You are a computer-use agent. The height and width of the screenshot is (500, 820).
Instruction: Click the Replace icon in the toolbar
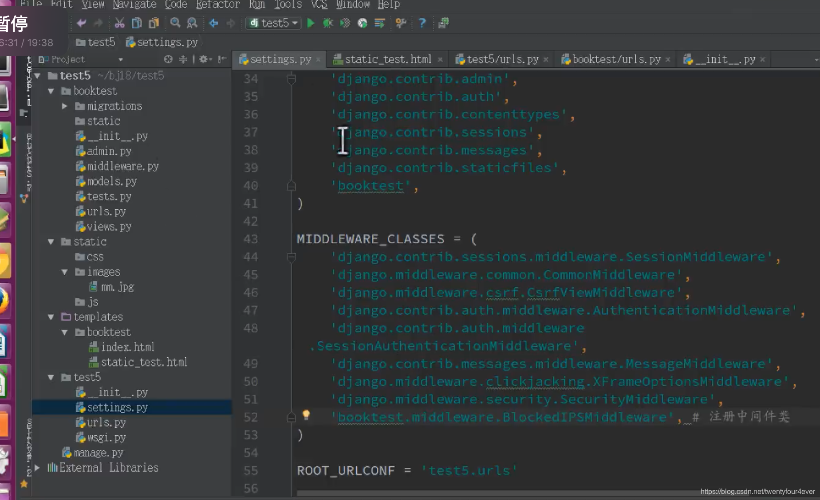192,23
